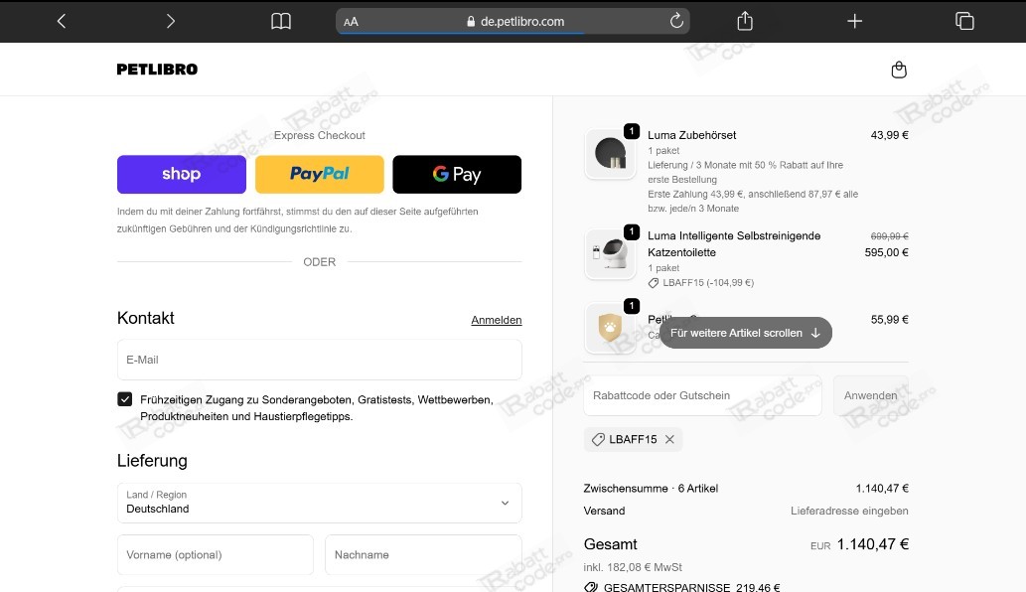Click the LBAFF15 tag icon in chip
This screenshot has width=1026, height=592.
coord(597,440)
